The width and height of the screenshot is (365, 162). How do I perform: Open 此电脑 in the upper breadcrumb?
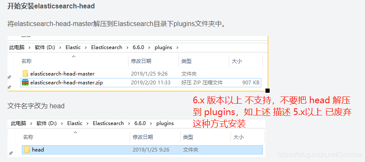point(17,47)
